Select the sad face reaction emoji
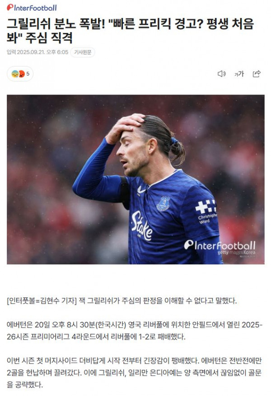 pyautogui.click(x=15, y=74)
